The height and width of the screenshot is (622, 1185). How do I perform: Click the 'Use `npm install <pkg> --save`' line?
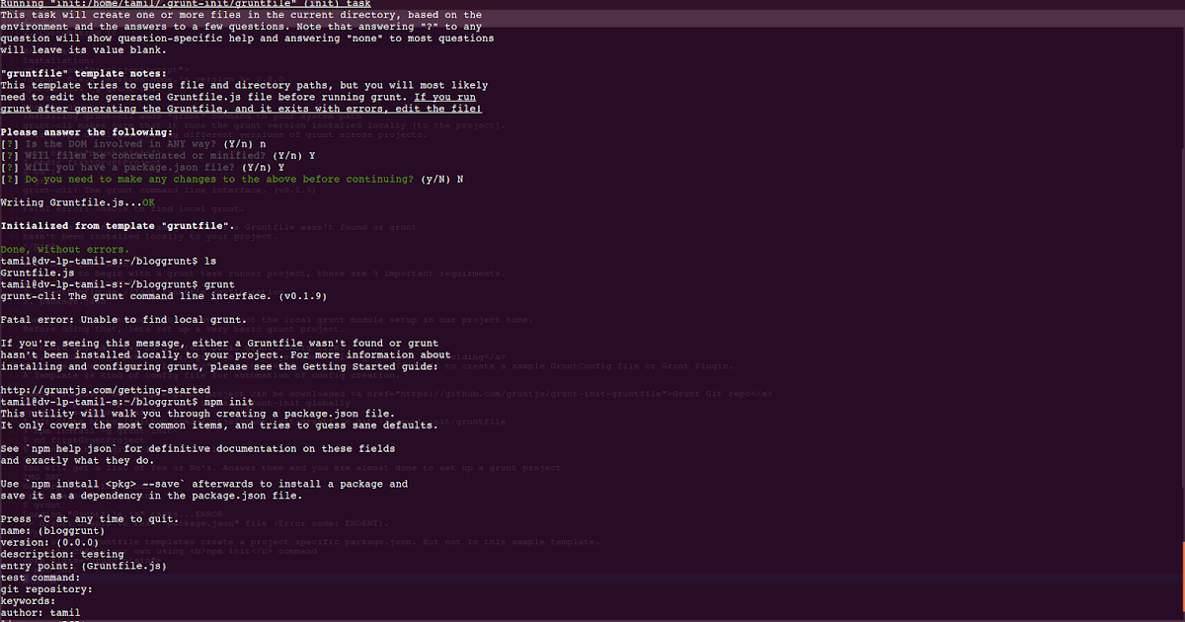[204, 484]
